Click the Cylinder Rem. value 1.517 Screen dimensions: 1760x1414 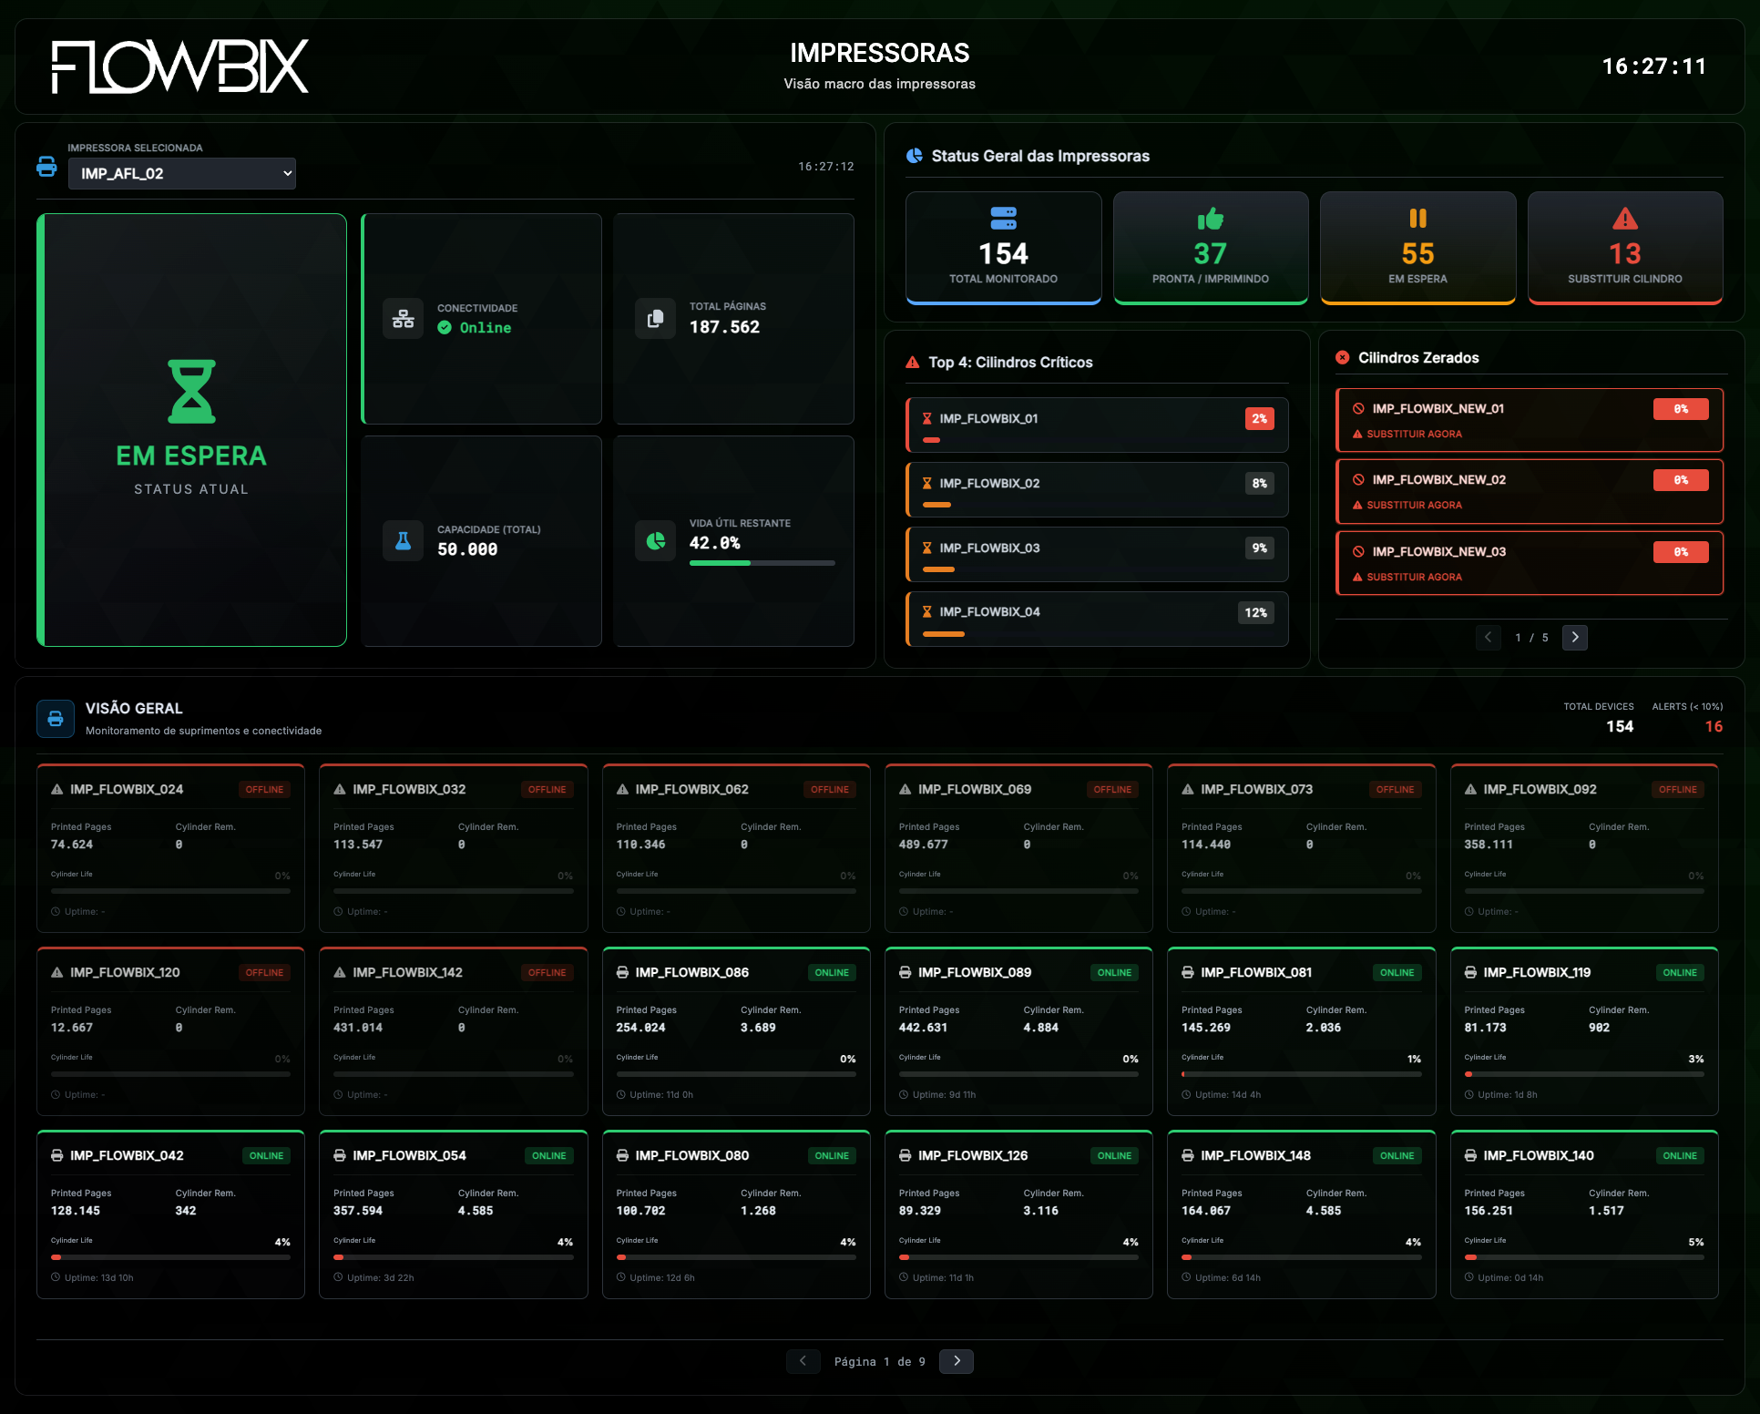[1606, 1212]
